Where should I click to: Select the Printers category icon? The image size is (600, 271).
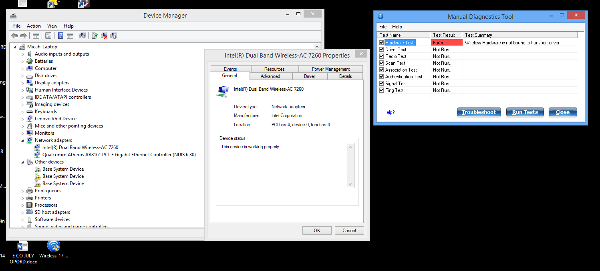click(x=30, y=198)
